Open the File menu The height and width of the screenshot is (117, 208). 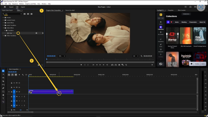(2, 4)
